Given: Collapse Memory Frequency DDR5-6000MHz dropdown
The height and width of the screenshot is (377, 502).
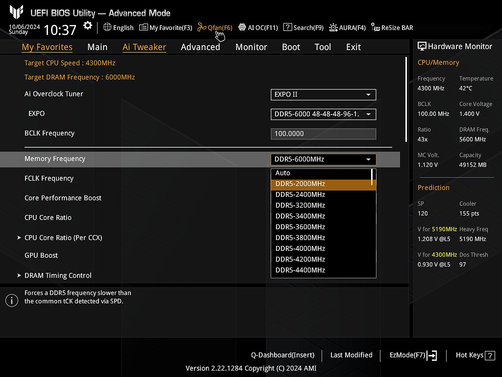Looking at the screenshot, I should click(x=324, y=160).
